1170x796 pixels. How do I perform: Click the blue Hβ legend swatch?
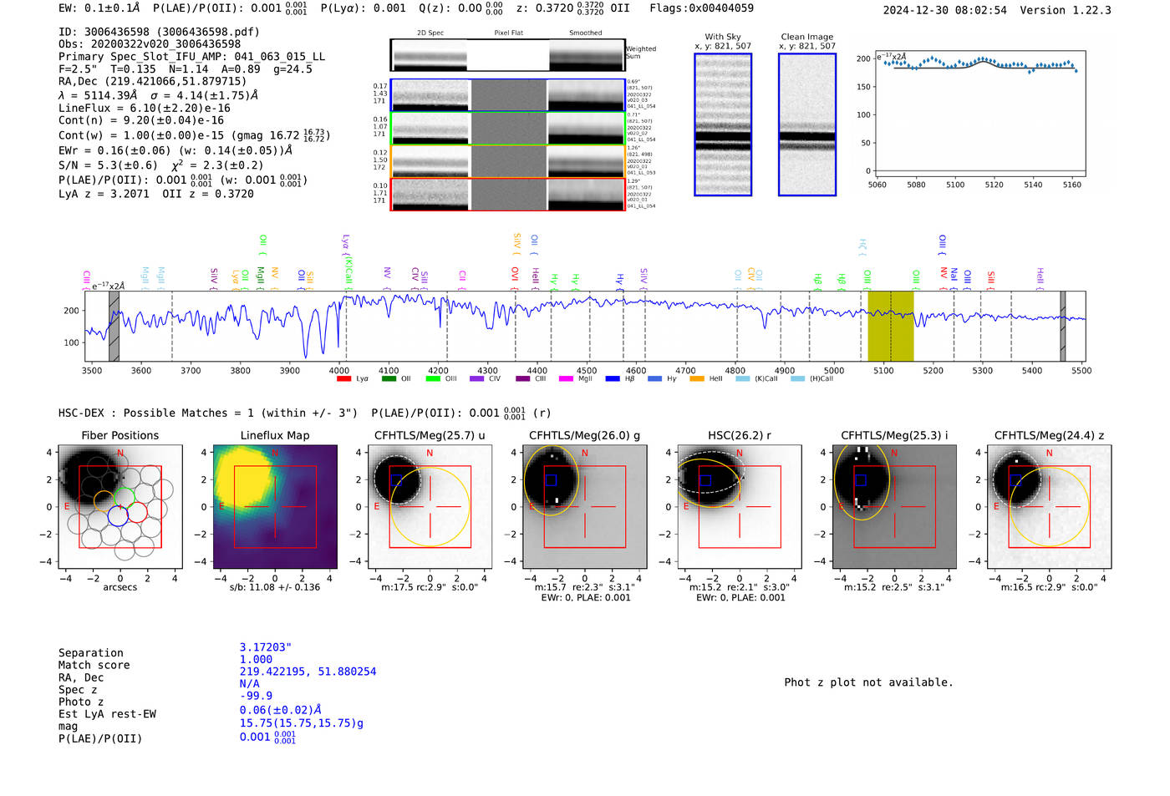click(613, 378)
